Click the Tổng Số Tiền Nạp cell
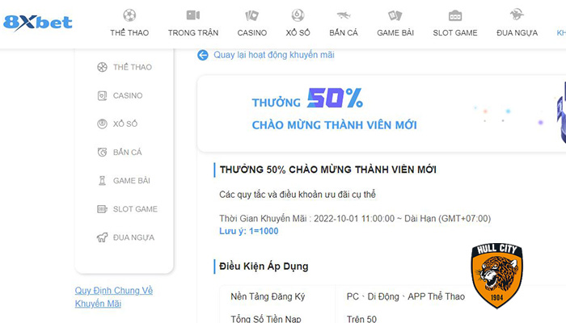This screenshot has width=566, height=323. (x=266, y=319)
